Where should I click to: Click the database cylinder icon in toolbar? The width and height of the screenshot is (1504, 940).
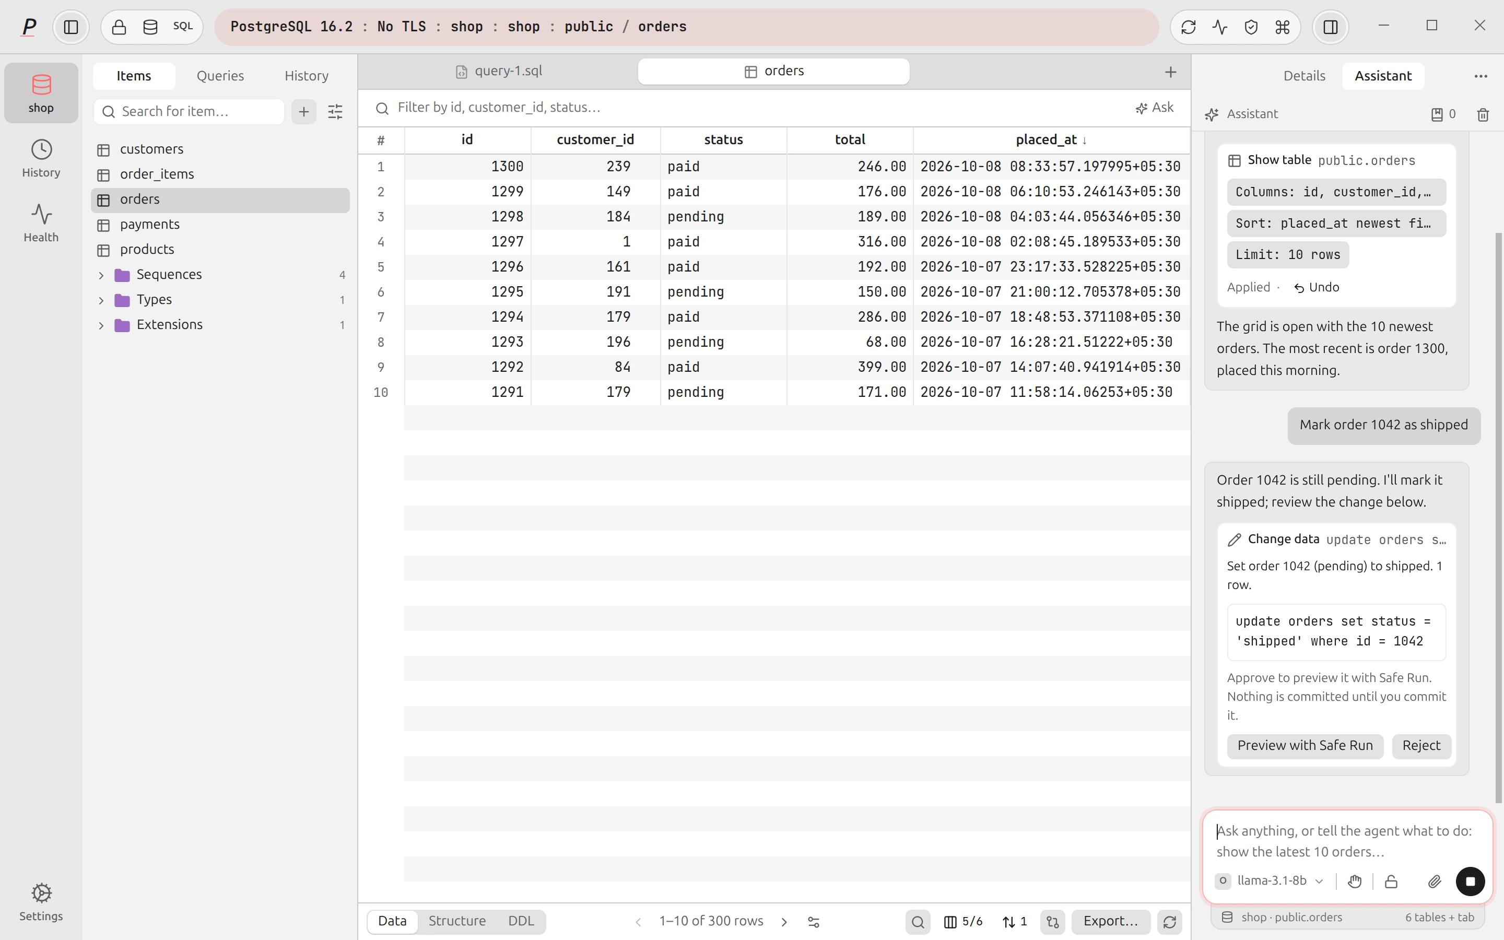pos(150,27)
